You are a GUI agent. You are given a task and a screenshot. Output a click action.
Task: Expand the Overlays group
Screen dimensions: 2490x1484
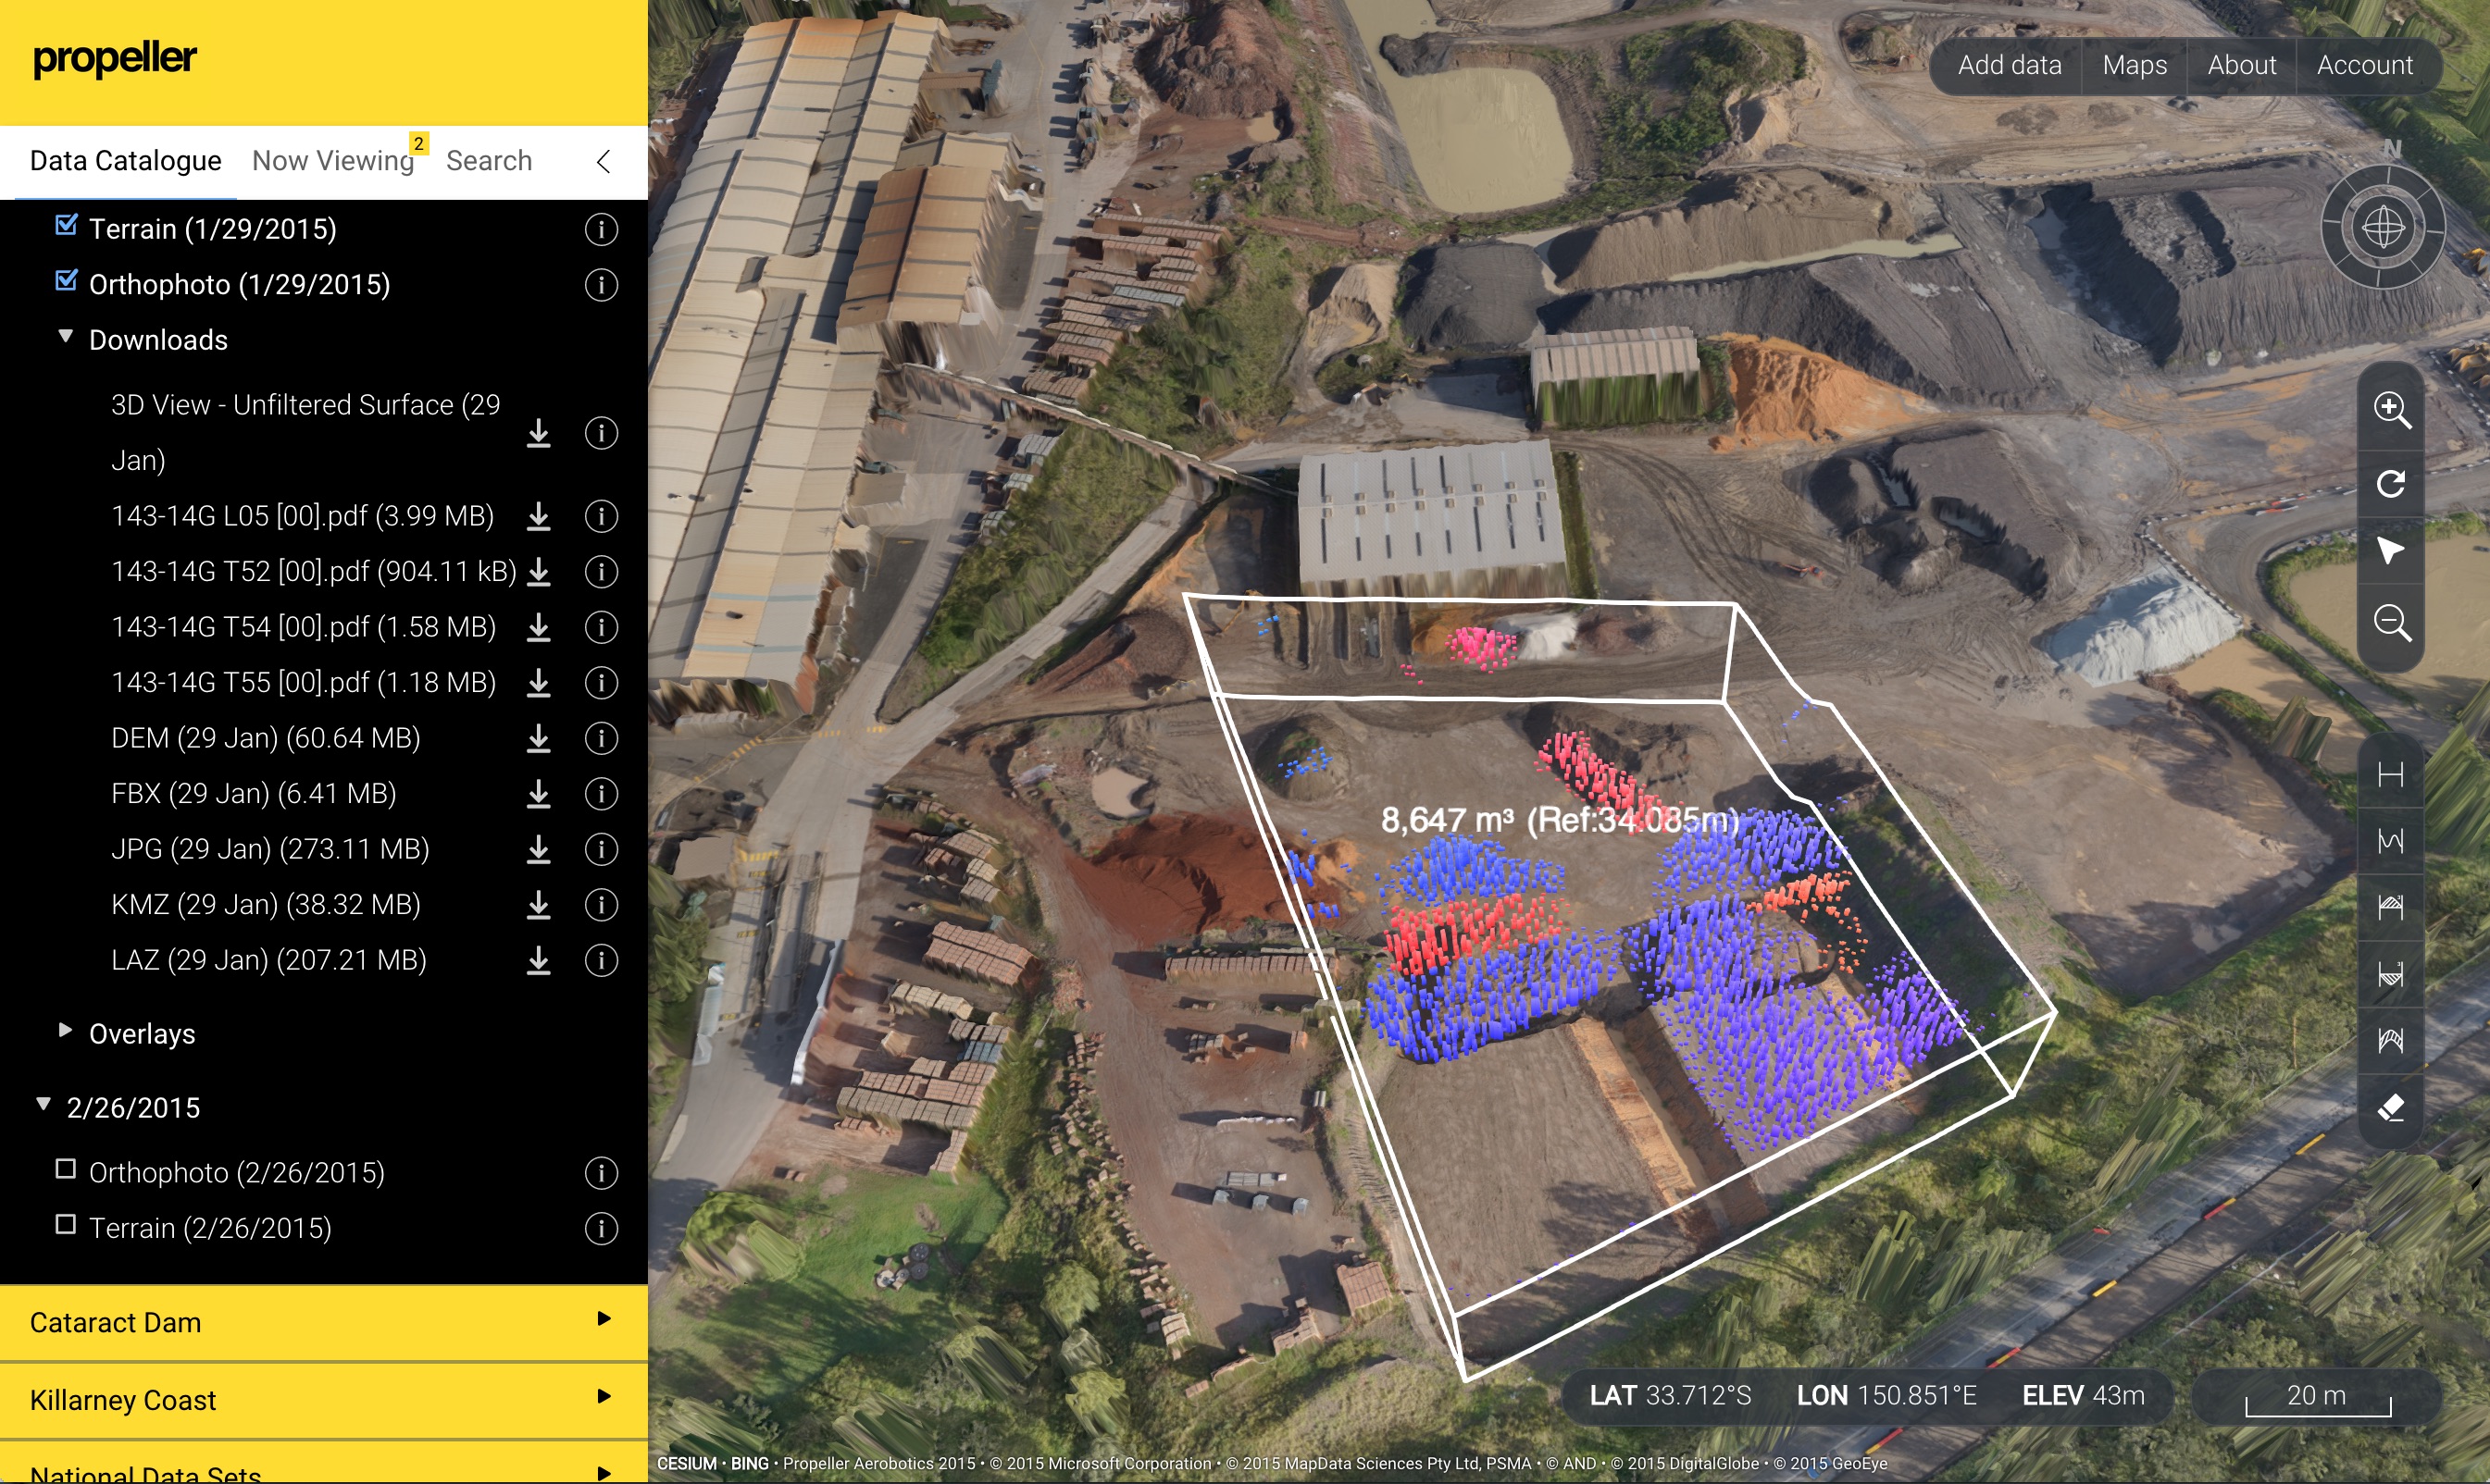[65, 1030]
